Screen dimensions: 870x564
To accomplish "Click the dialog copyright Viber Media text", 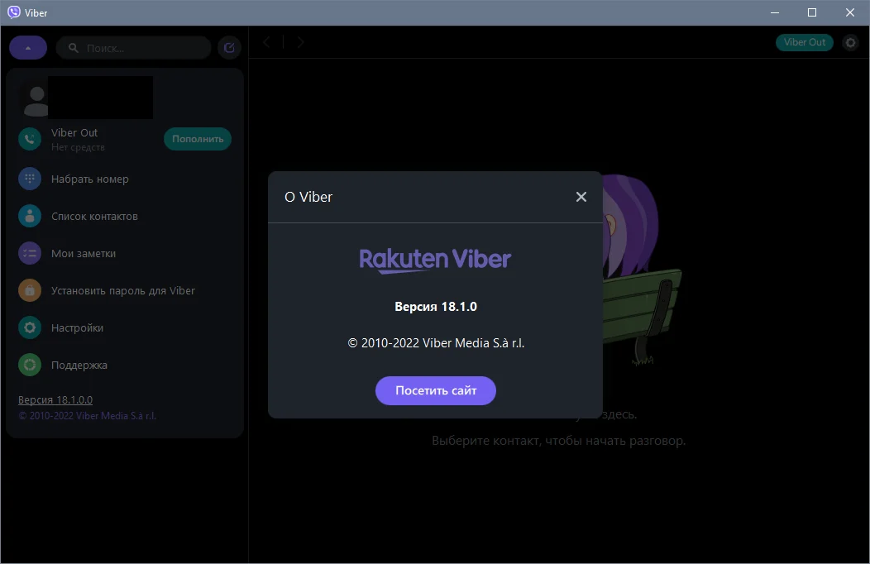I will pyautogui.click(x=436, y=343).
